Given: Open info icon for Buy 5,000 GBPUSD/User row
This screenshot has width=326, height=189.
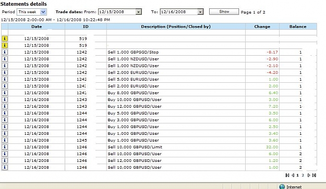Looking at the screenshot, I should pos(5,113).
